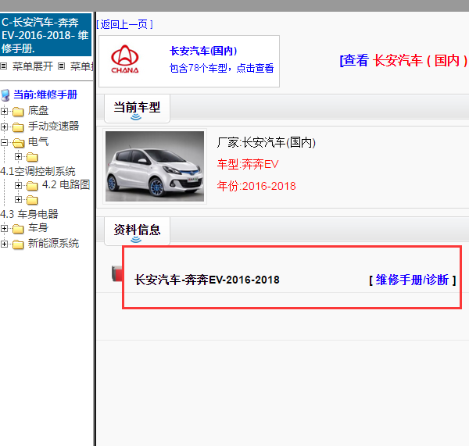Open the 新能源系统 tree item label
Image resolution: width=469 pixels, height=446 pixels.
(53, 244)
